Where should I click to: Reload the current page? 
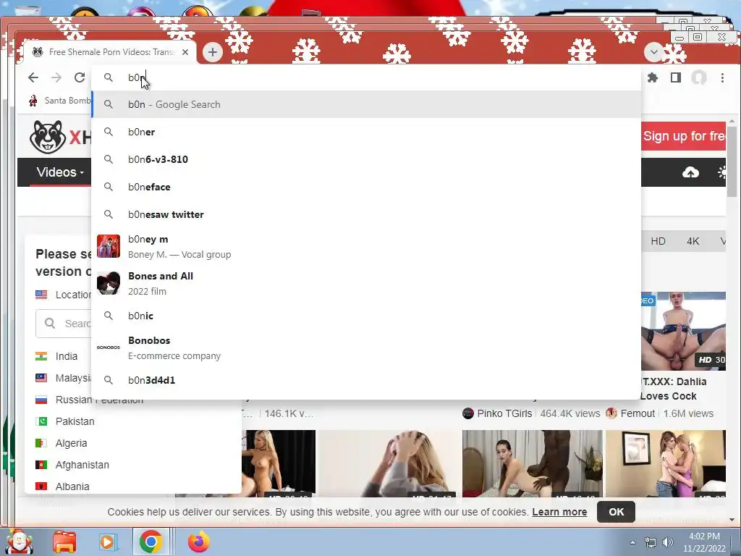[80, 77]
